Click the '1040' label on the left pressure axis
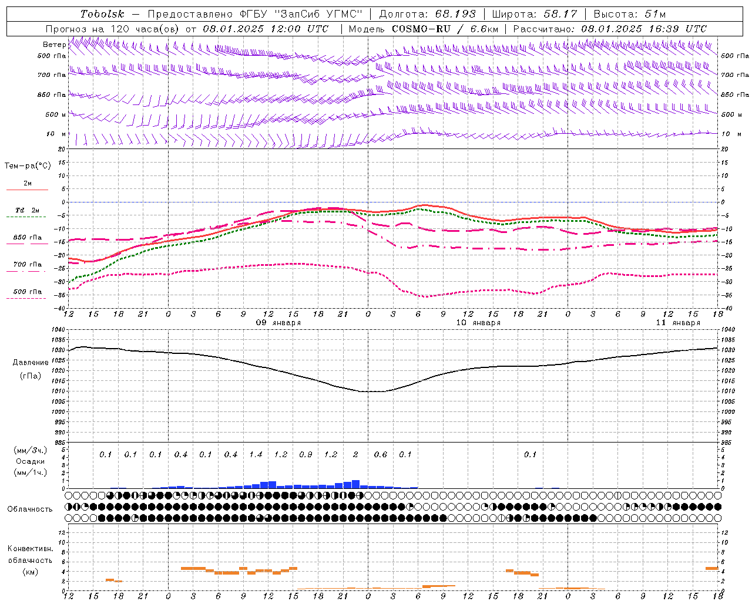Screen dimensions: 752x601 59,329
